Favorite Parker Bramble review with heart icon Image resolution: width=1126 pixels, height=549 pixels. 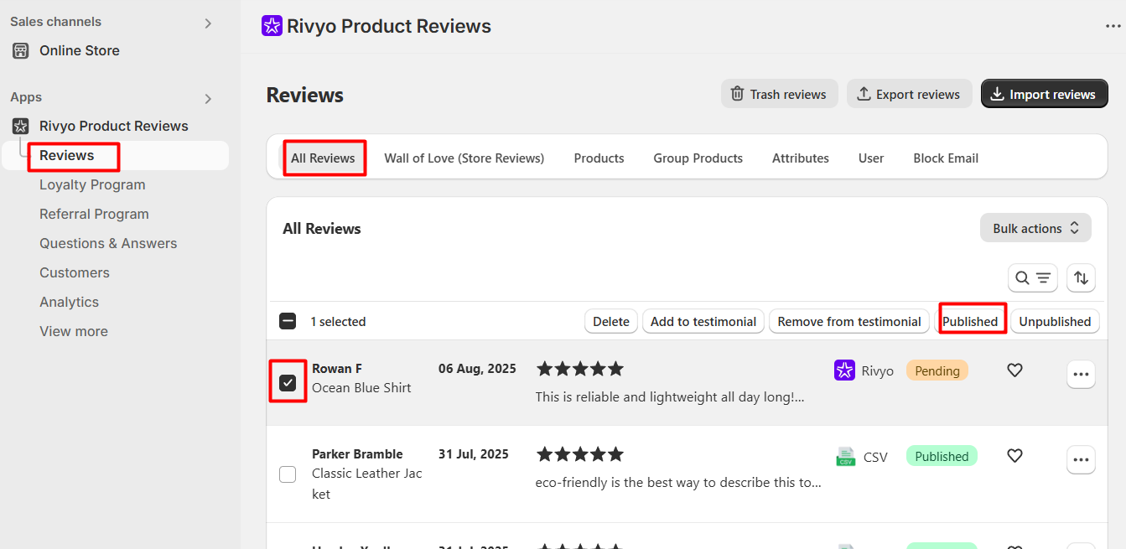(x=1014, y=456)
